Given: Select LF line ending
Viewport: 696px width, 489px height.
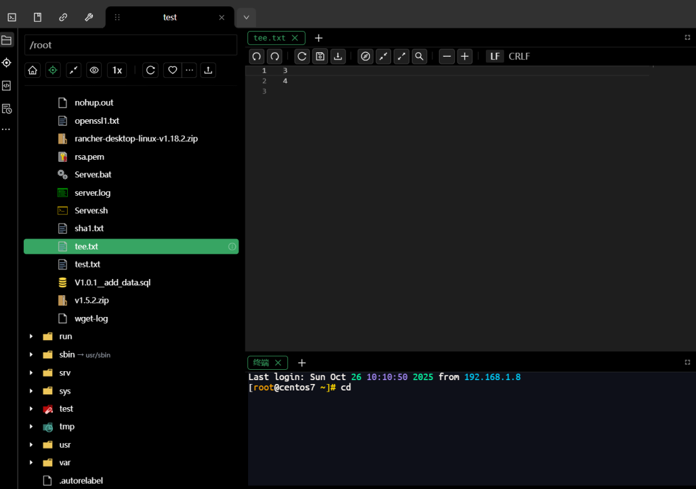Looking at the screenshot, I should pos(495,56).
